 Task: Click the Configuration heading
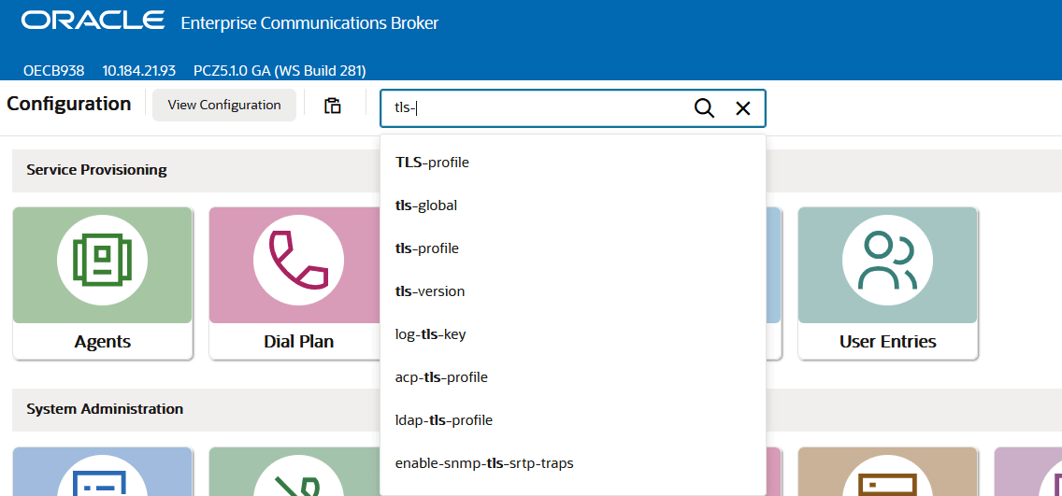68,104
